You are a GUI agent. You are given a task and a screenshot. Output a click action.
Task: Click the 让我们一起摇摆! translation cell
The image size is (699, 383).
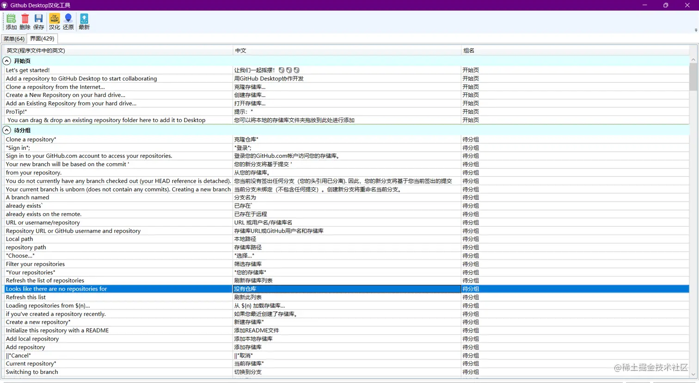point(347,70)
